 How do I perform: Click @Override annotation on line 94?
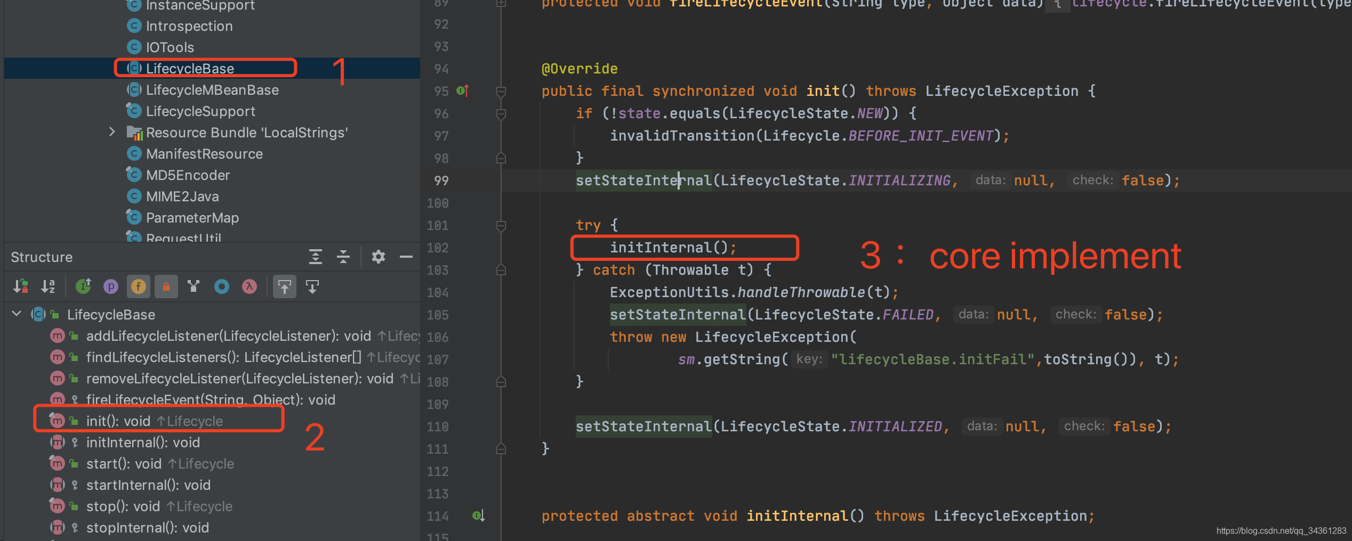(580, 69)
